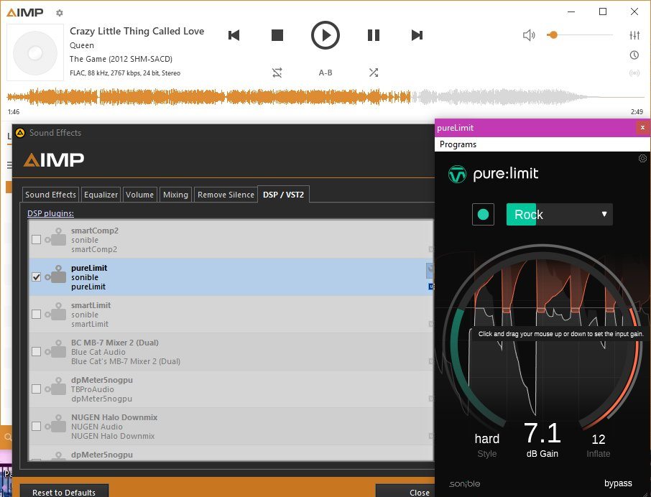The width and height of the screenshot is (651, 497).
Task: Skip to next track
Action: 417,35
